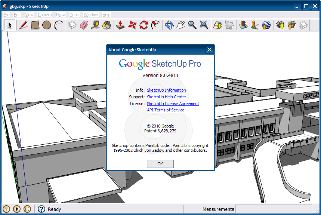Click the Ready status text
Screen dimensions: 321x215
54,209
